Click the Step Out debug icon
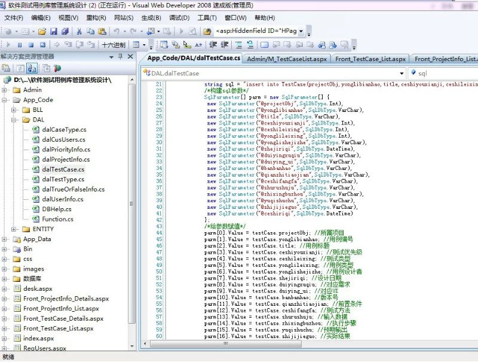Viewport: 478px width, 362px height. 91,45
